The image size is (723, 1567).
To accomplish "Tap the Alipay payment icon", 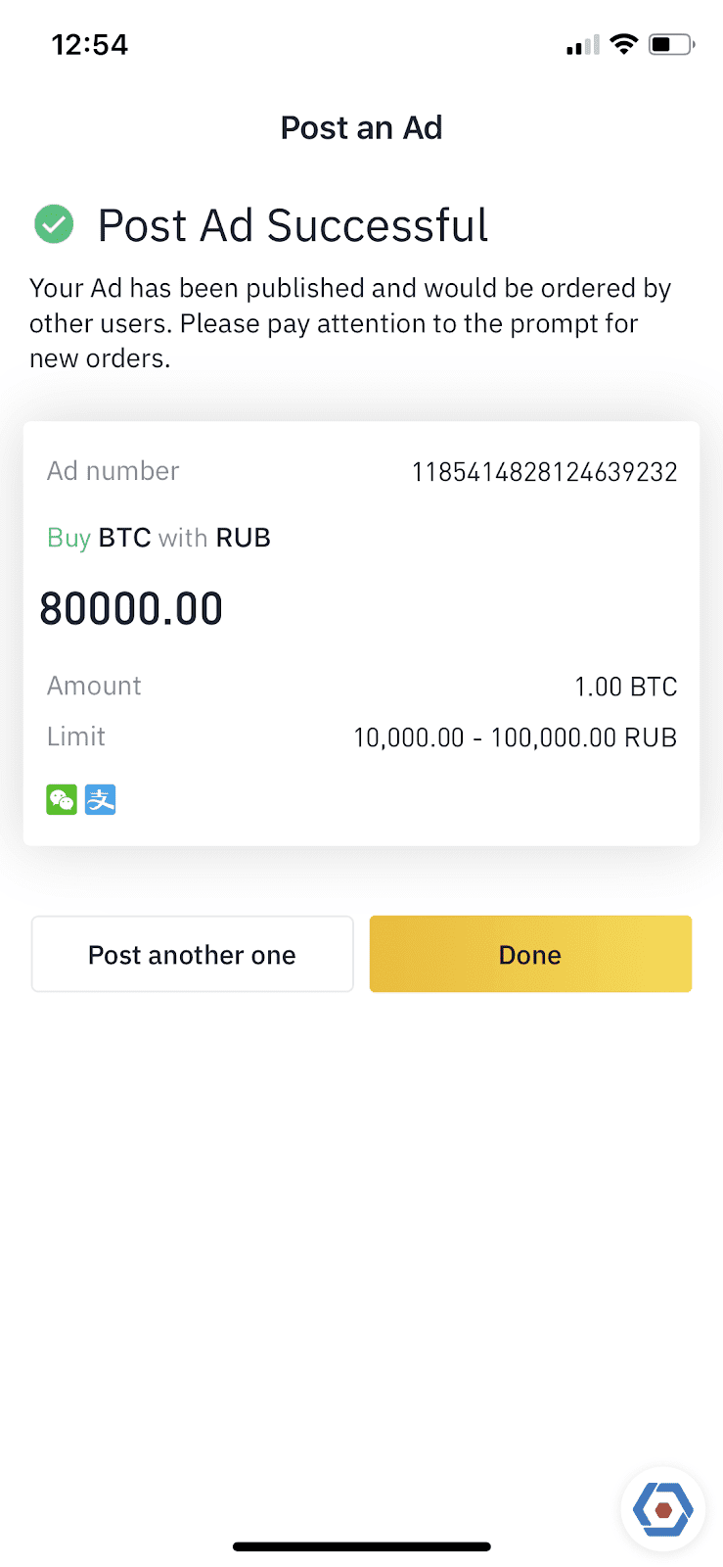I will click(x=100, y=799).
